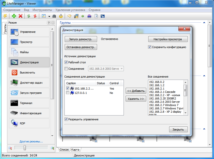The width and height of the screenshot is (214, 159).
Task: Click the Caption column header
Action: 80,83
